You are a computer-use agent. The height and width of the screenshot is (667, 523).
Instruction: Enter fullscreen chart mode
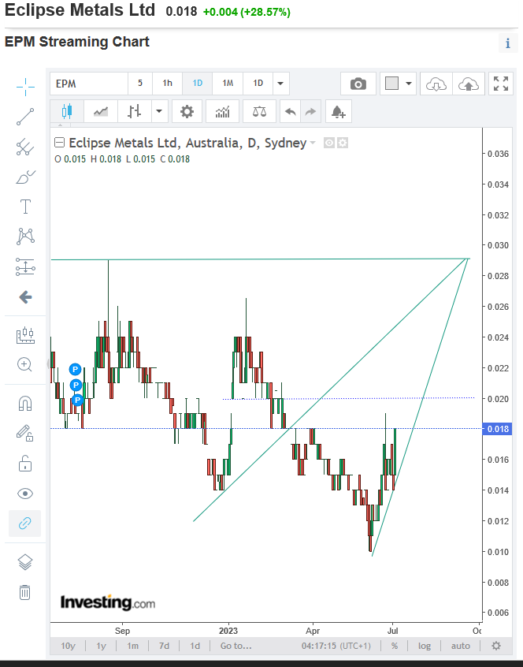point(501,84)
